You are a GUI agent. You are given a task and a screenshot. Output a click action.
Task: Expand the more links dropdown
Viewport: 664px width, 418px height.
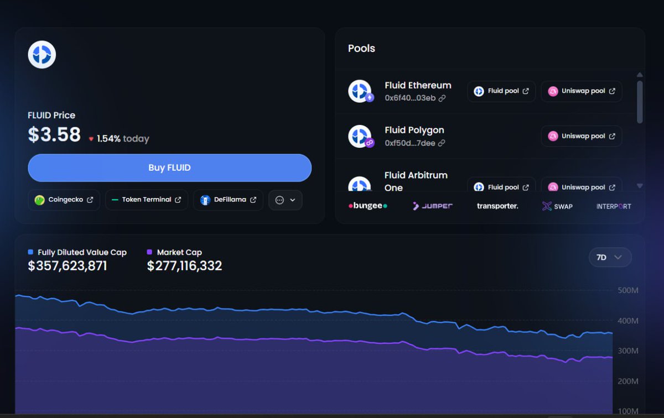click(x=286, y=200)
